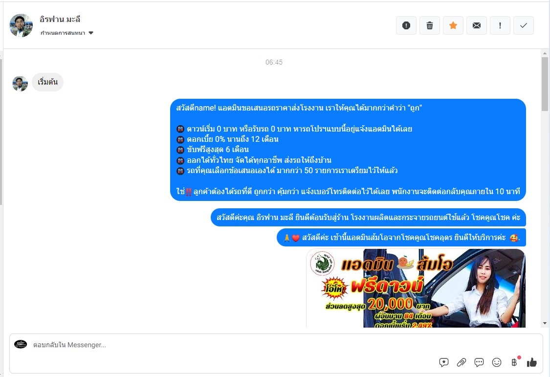
Task: Open the Baht payment request icon
Action: [514, 362]
